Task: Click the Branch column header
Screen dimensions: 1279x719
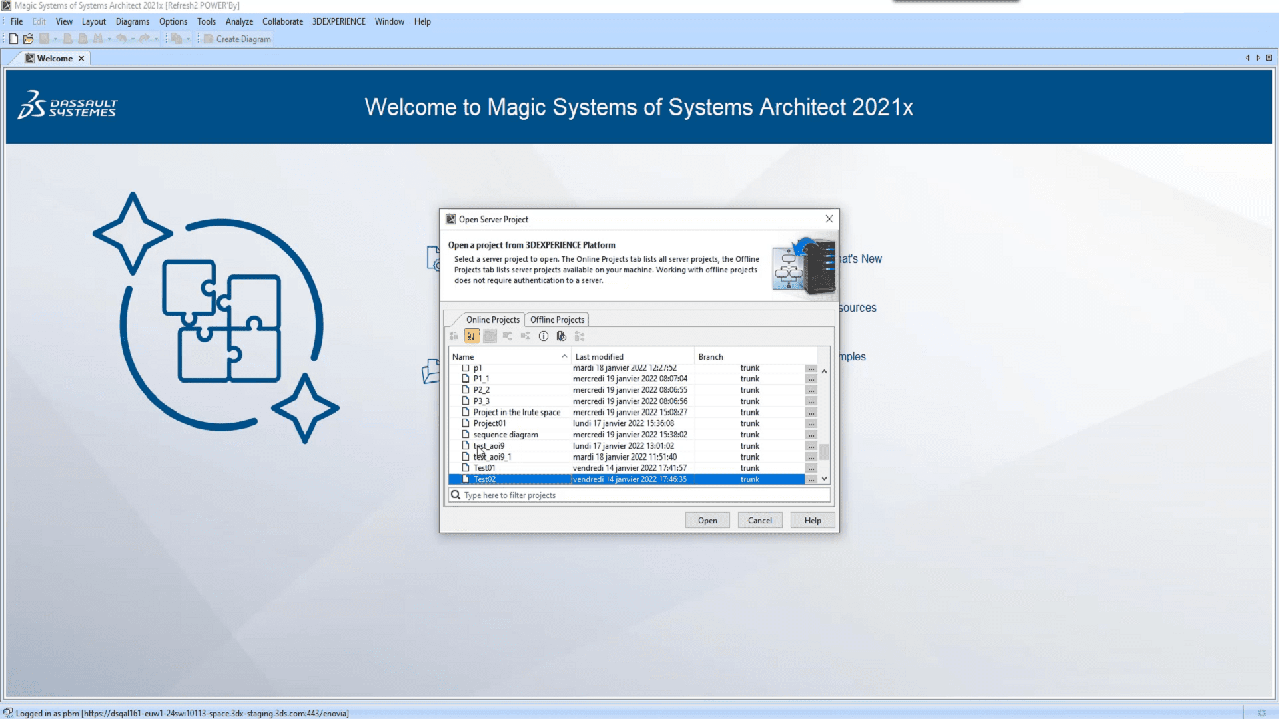Action: click(756, 356)
